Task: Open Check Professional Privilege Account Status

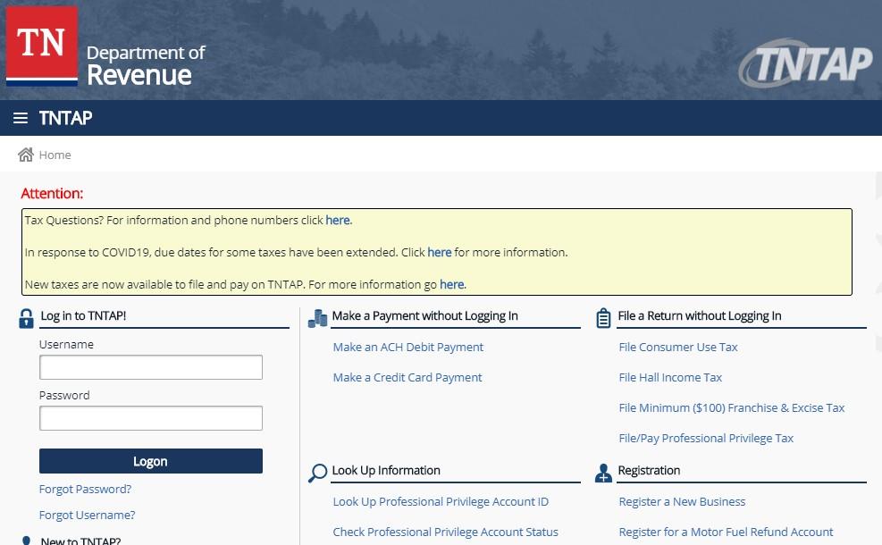Action: pos(446,532)
